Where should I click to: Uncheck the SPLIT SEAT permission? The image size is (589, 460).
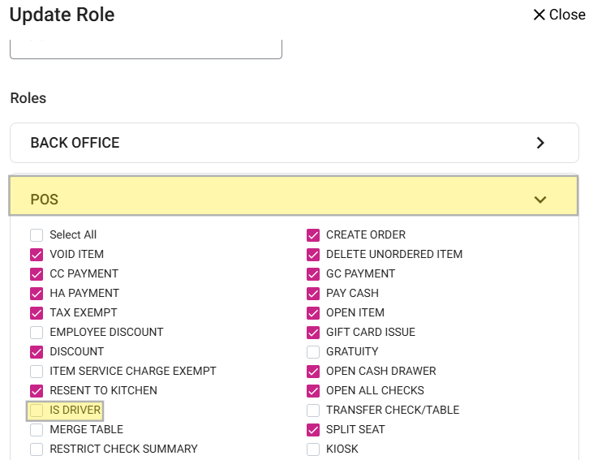tap(313, 430)
